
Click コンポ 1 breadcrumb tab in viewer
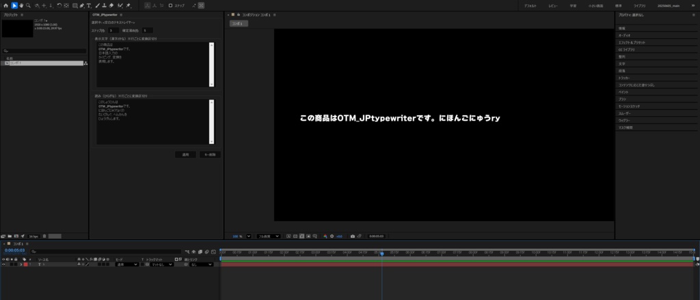239,24
